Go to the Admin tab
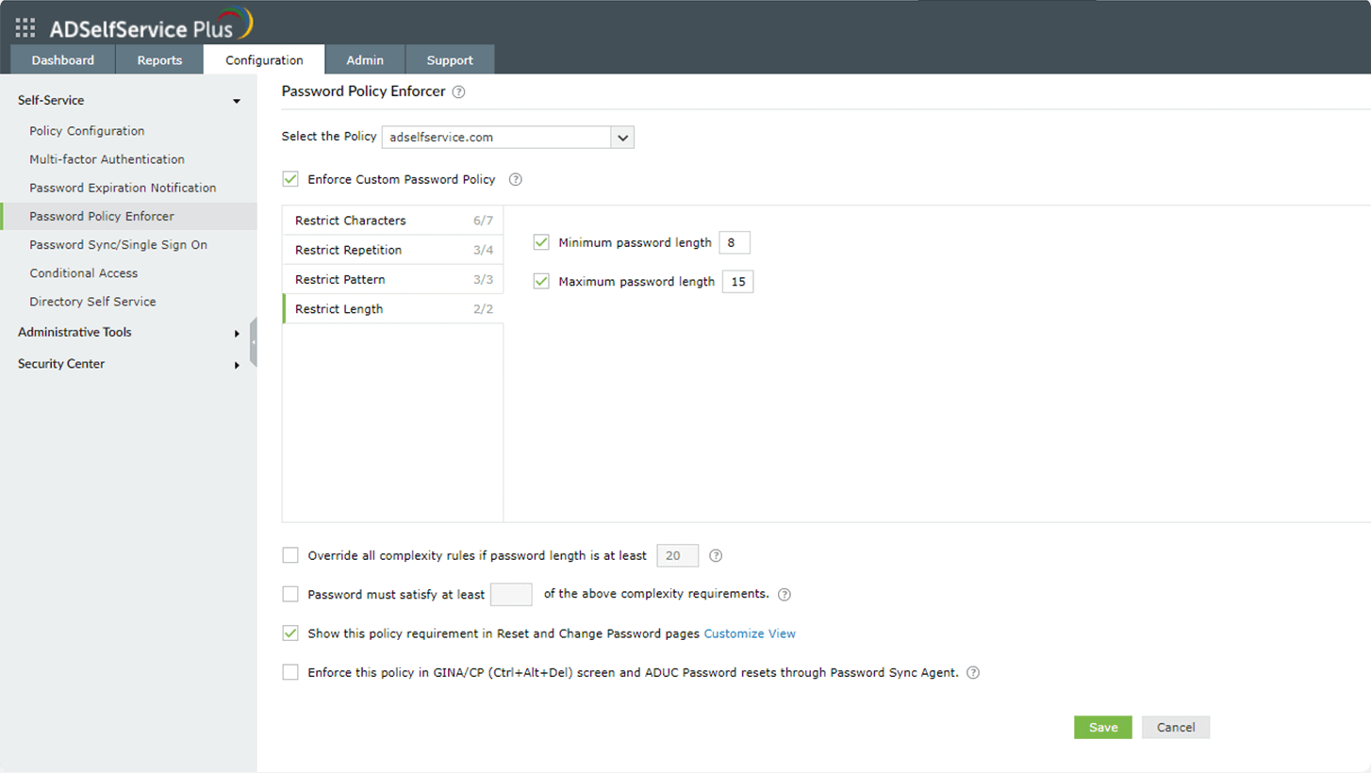The image size is (1371, 773). 365,59
